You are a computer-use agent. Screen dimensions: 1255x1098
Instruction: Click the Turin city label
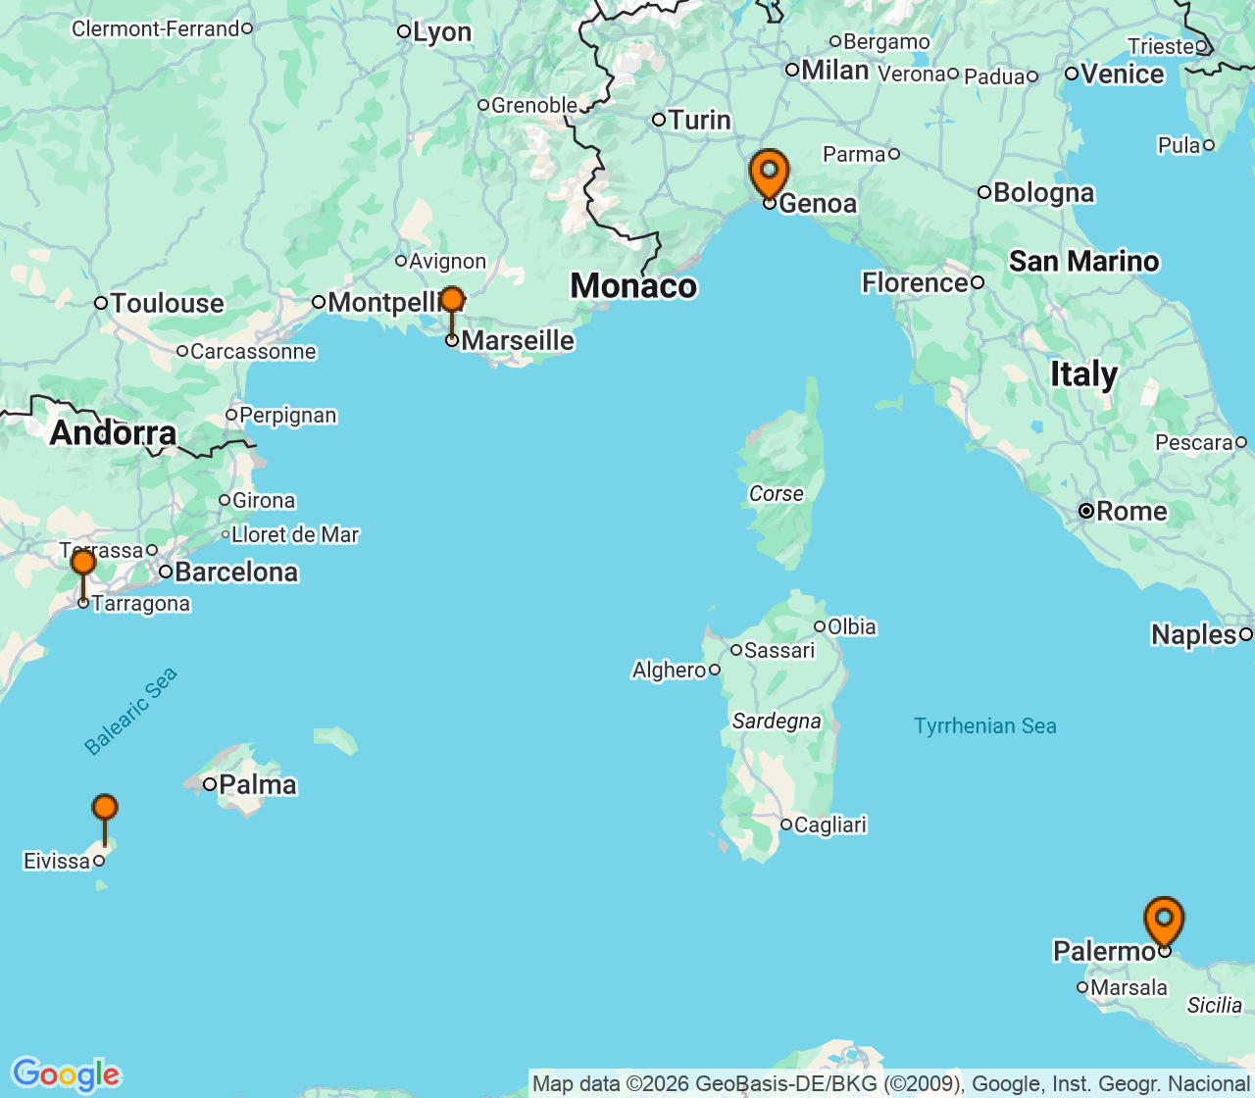pos(699,120)
